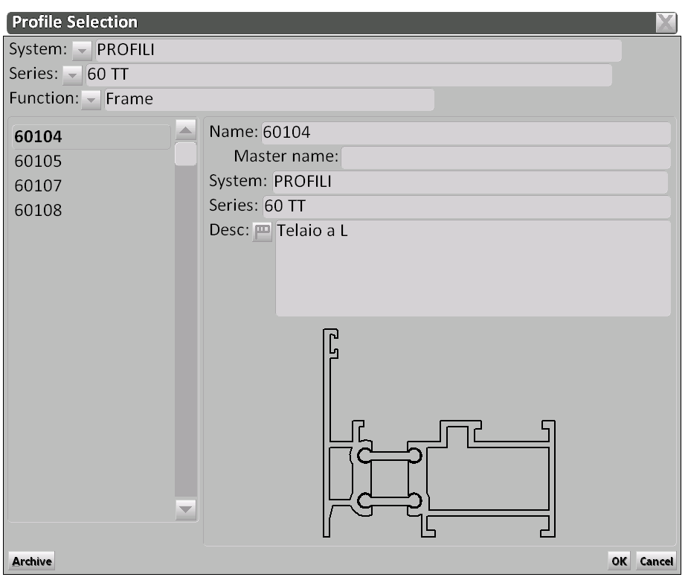Click the detail System field PROFILI

470,182
